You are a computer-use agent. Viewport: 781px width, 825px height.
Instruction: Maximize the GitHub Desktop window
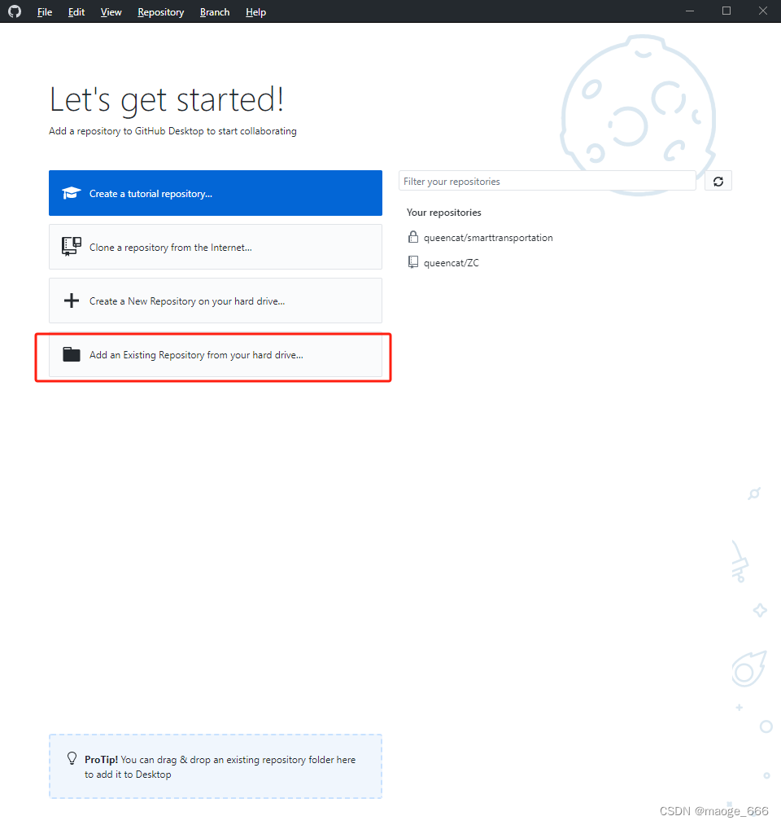click(726, 11)
